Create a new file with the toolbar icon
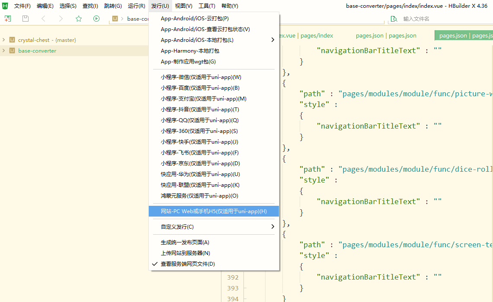493x302 pixels. [7, 19]
